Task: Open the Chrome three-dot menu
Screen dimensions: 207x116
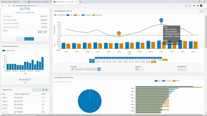Action: click(205, 6)
